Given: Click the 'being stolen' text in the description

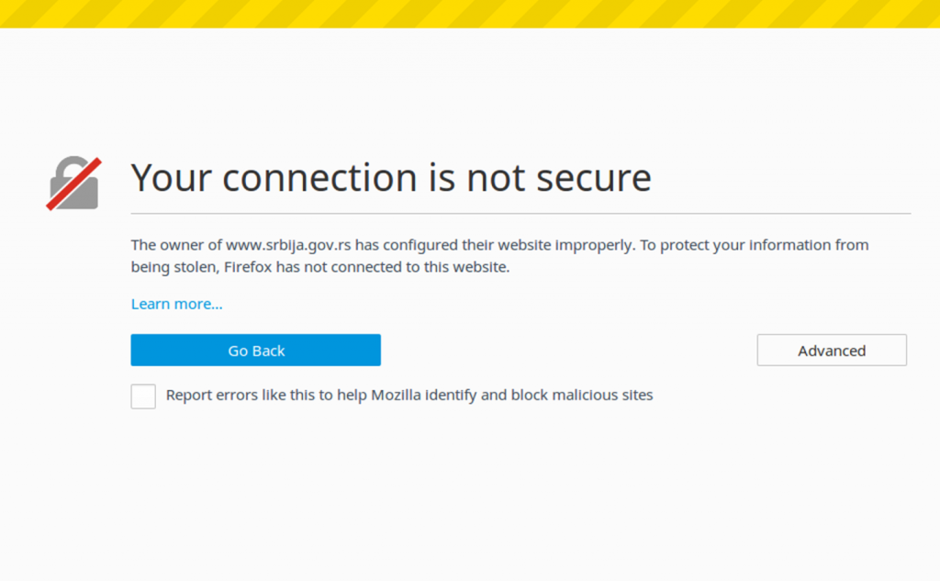Looking at the screenshot, I should pyautogui.click(x=173, y=267).
